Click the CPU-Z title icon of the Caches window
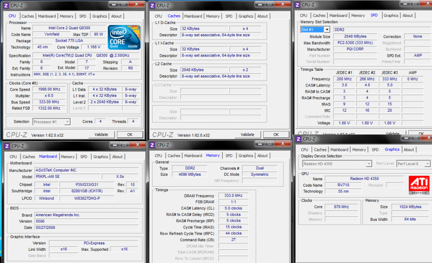432x263 pixels. pyautogui.click(x=151, y=5)
